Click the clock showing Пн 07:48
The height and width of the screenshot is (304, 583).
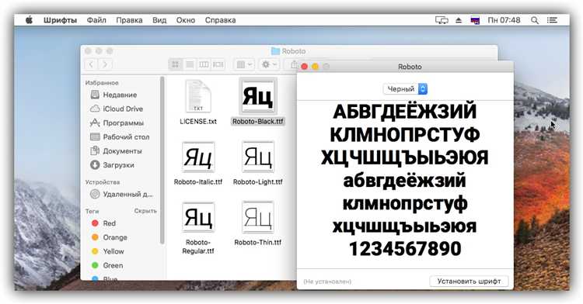pyautogui.click(x=504, y=20)
